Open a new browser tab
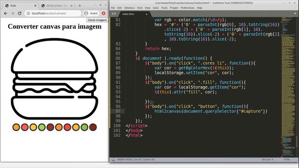 click(x=80, y=6)
